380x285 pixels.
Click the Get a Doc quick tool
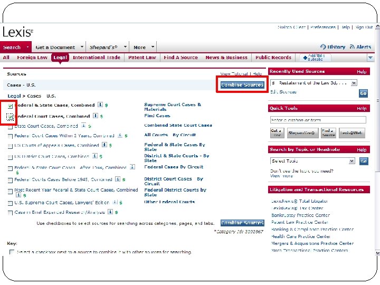pyautogui.click(x=277, y=133)
